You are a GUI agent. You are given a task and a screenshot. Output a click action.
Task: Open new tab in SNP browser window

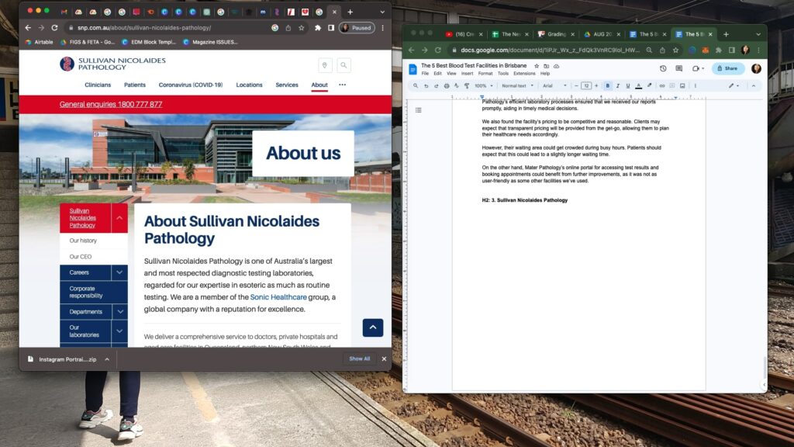pos(350,12)
